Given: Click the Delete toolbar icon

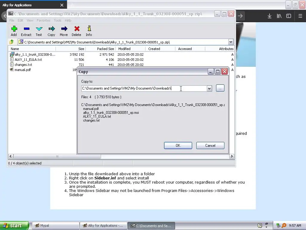Looking at the screenshot, I should 77,29.
